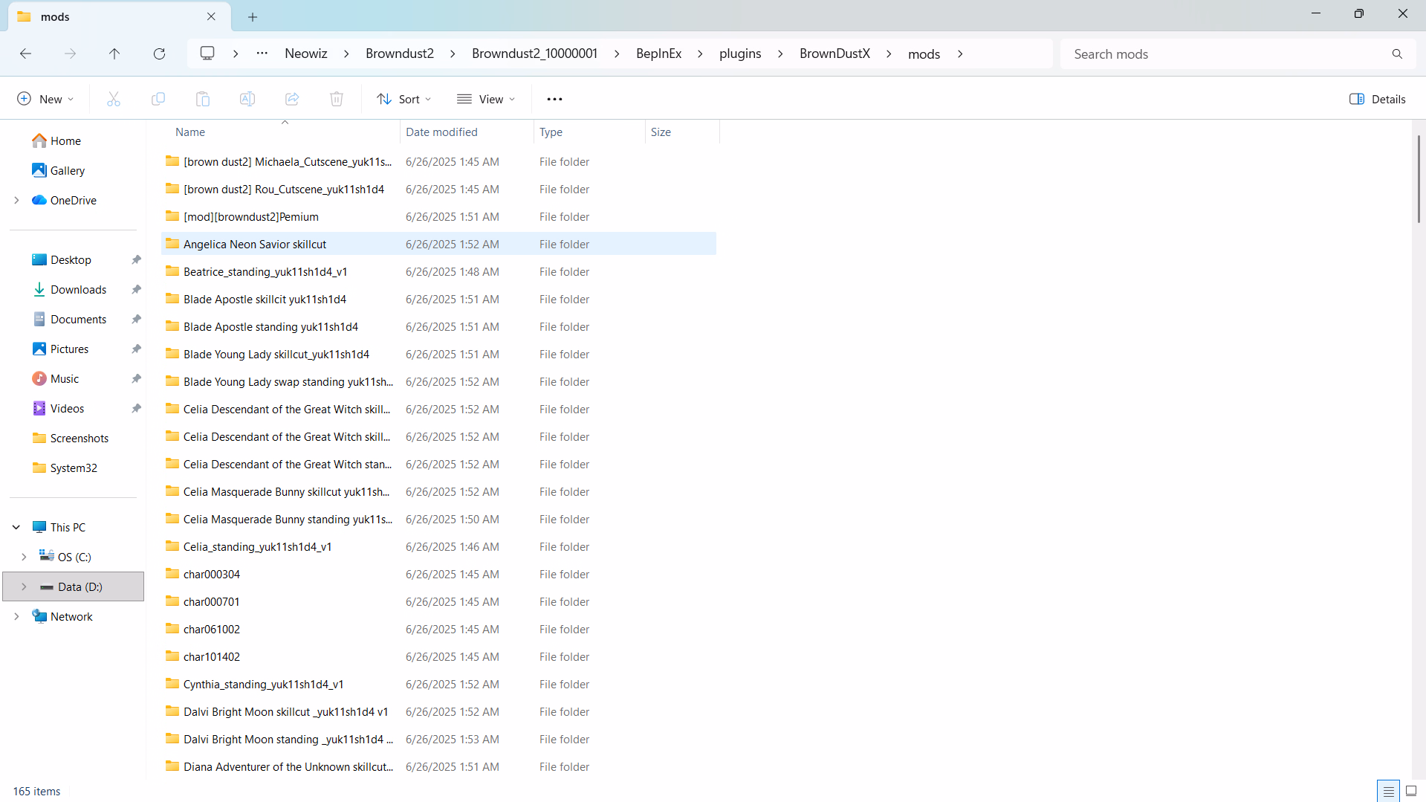Click the New button
1426x802 pixels.
click(x=45, y=99)
